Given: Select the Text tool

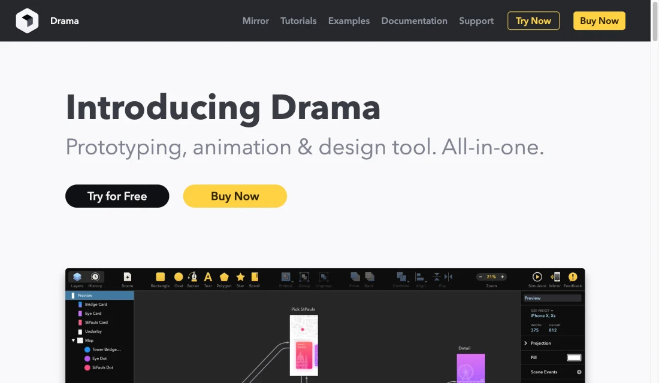Looking at the screenshot, I should pyautogui.click(x=208, y=278).
